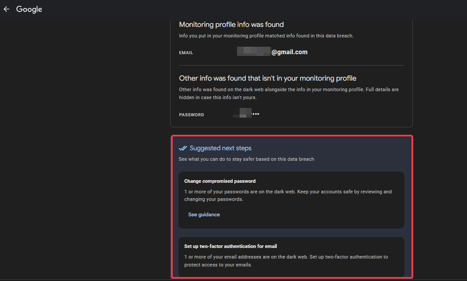Click the pixelated part of the password

click(x=242, y=113)
